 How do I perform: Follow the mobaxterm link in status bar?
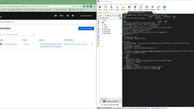pyautogui.click(x=159, y=108)
